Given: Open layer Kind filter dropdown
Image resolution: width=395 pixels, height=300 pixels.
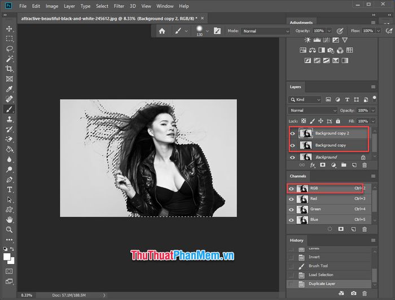Looking at the screenshot, I should pos(305,100).
